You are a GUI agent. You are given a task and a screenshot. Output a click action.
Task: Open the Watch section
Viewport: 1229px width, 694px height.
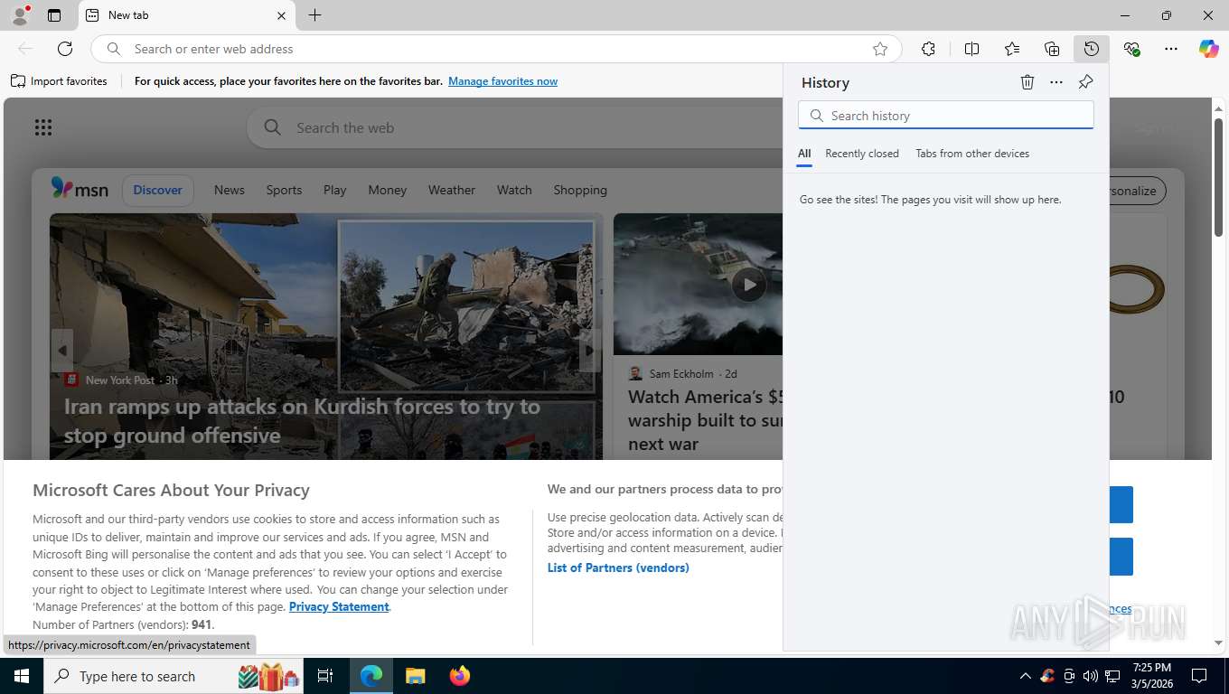point(514,190)
